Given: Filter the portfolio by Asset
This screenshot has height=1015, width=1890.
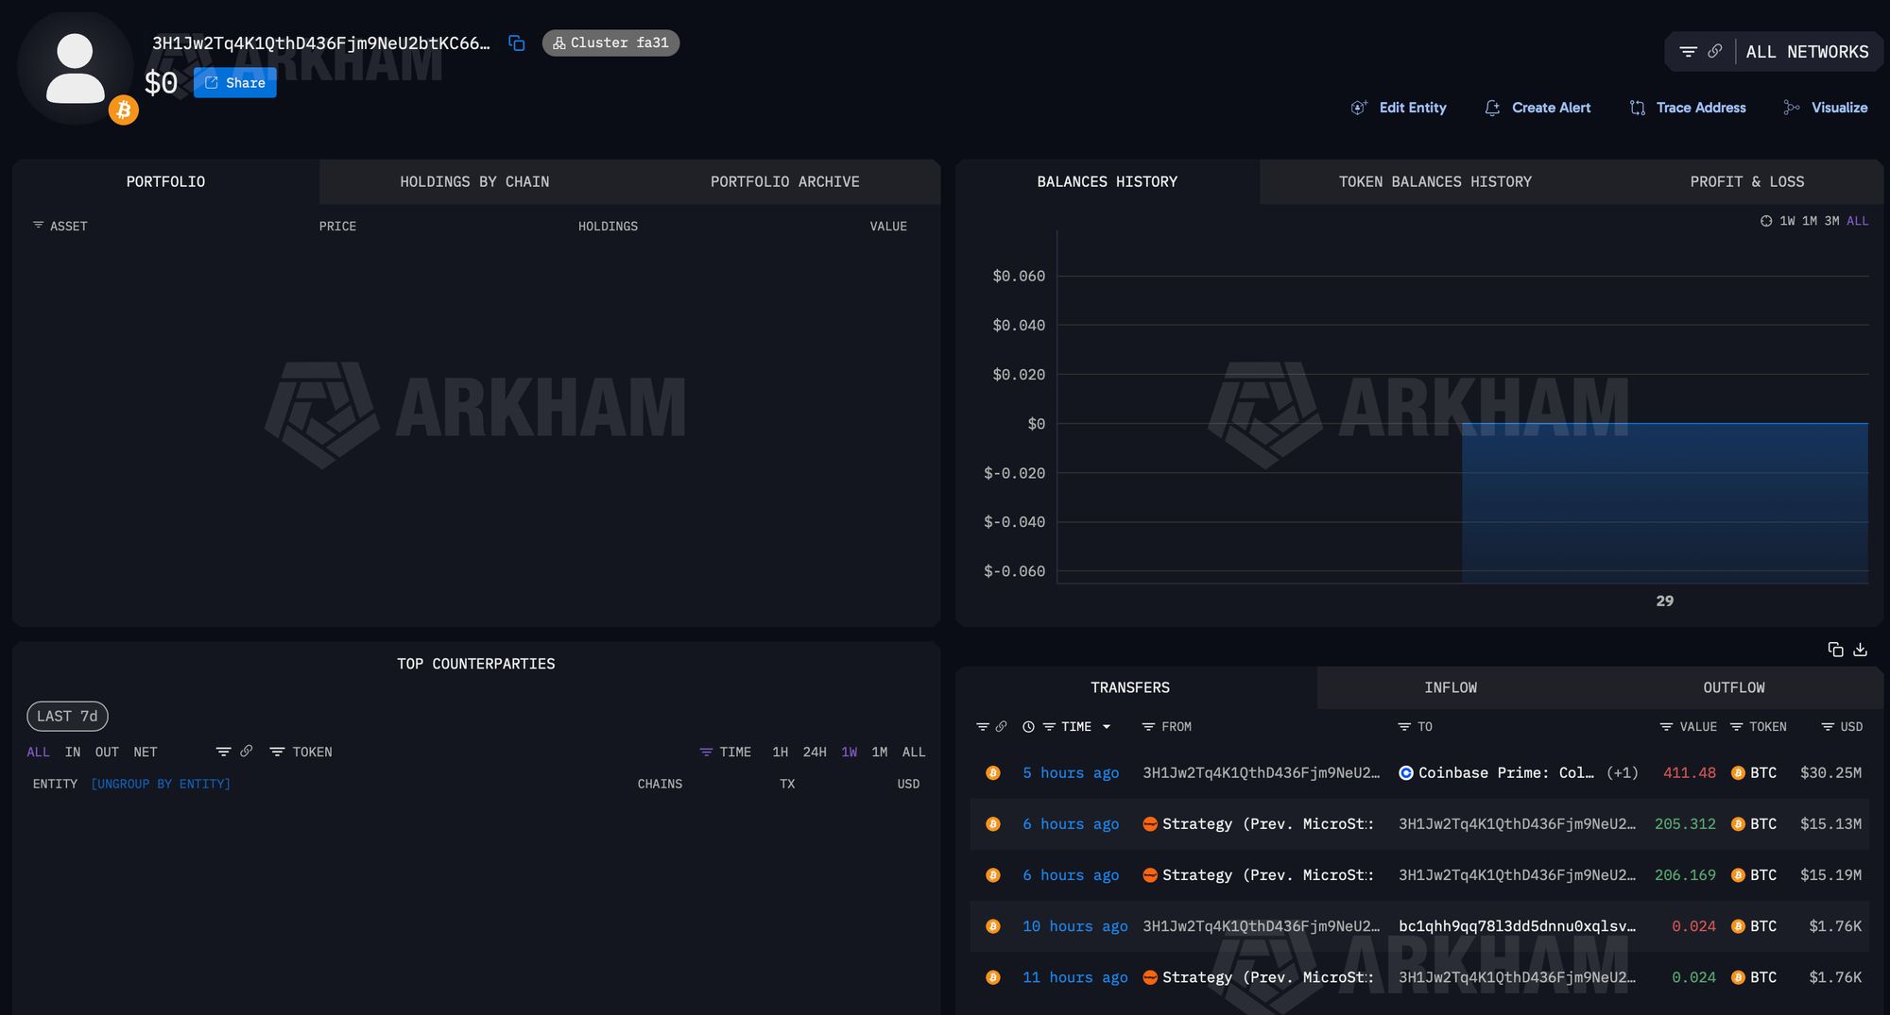Looking at the screenshot, I should (x=60, y=226).
